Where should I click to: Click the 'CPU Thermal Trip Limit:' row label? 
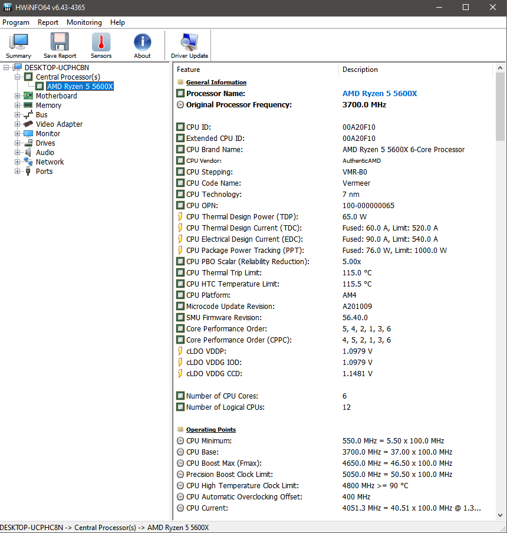(x=224, y=272)
